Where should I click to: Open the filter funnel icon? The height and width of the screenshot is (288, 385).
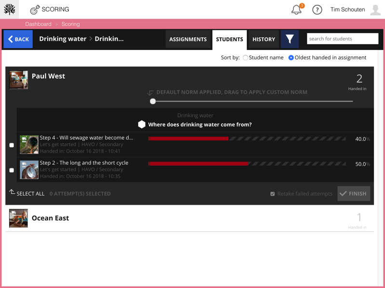(x=290, y=39)
